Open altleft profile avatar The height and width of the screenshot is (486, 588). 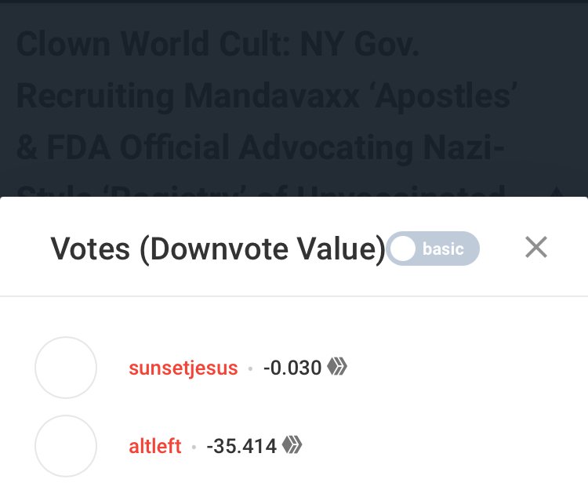coord(66,446)
